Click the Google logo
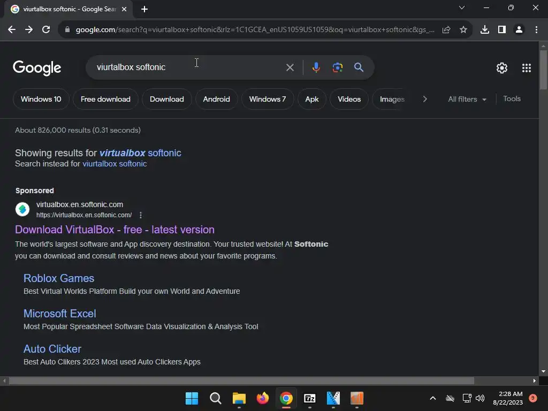Image resolution: width=548 pixels, height=411 pixels. [37, 68]
